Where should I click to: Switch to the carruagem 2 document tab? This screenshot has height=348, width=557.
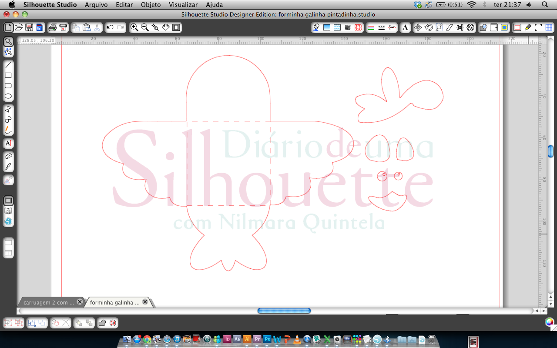pyautogui.click(x=48, y=302)
